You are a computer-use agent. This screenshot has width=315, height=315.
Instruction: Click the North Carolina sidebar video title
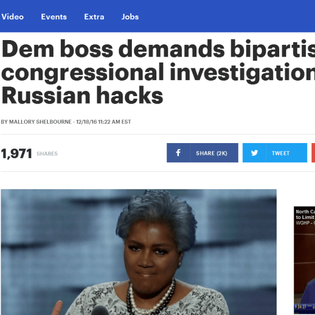coord(305,214)
